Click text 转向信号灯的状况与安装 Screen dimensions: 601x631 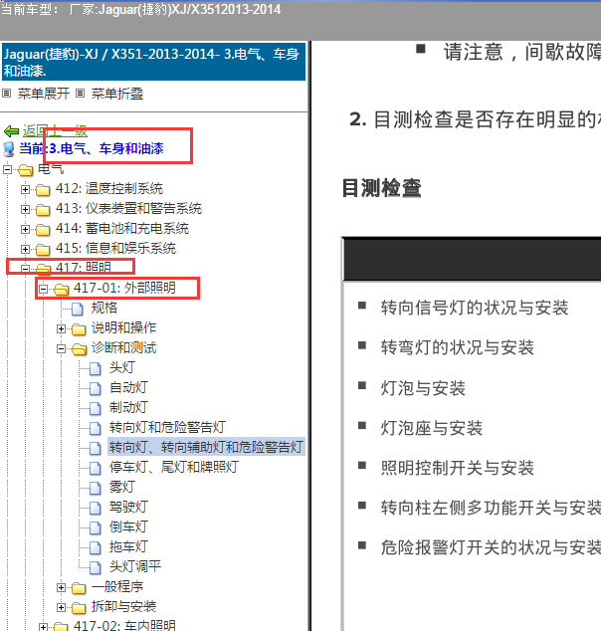(475, 308)
